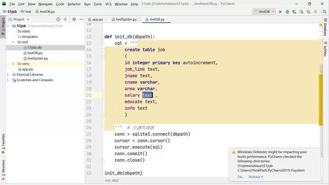Open the Navigate menu
Viewport: 329px width, 185px height.
point(45,4)
